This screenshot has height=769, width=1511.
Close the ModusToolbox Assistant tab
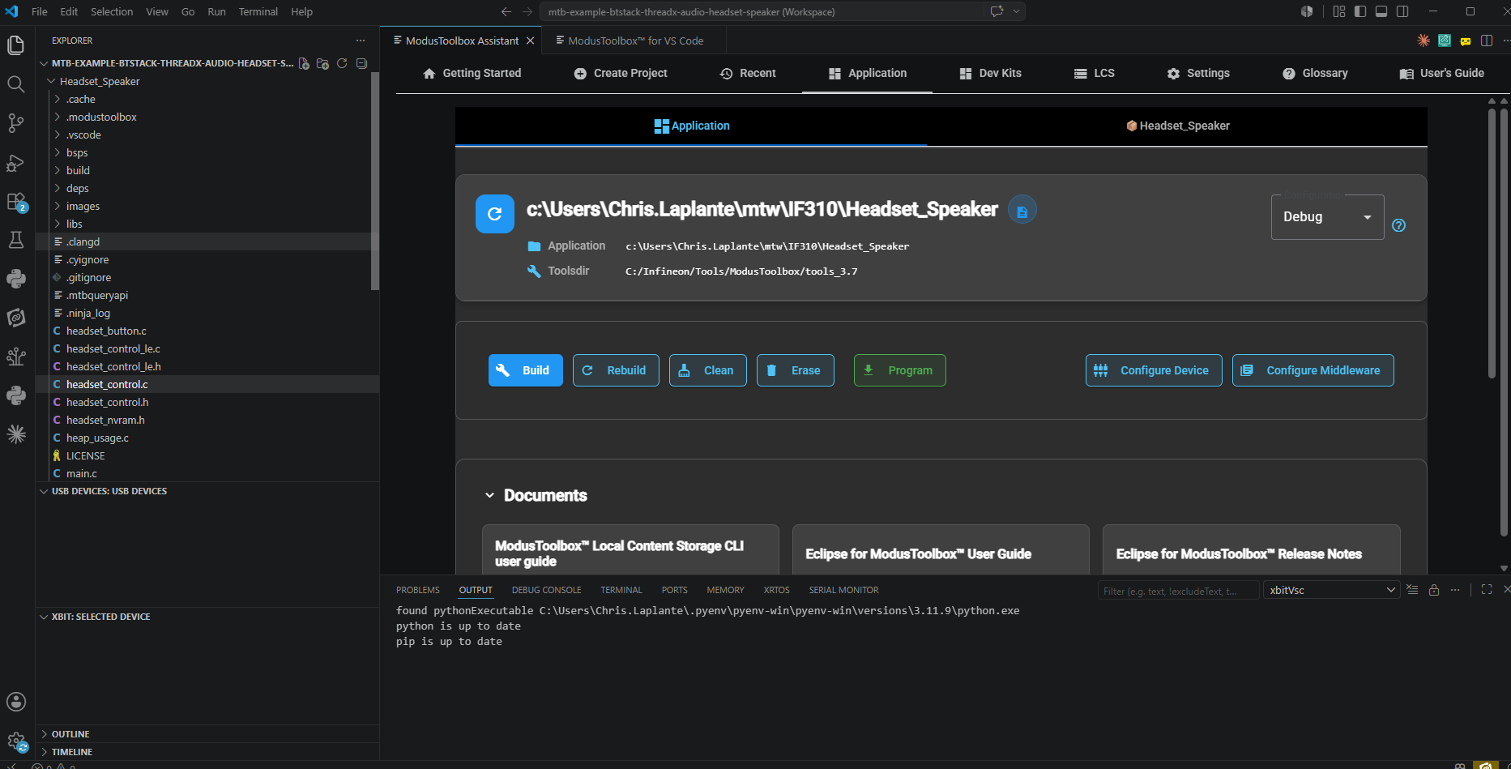click(531, 41)
